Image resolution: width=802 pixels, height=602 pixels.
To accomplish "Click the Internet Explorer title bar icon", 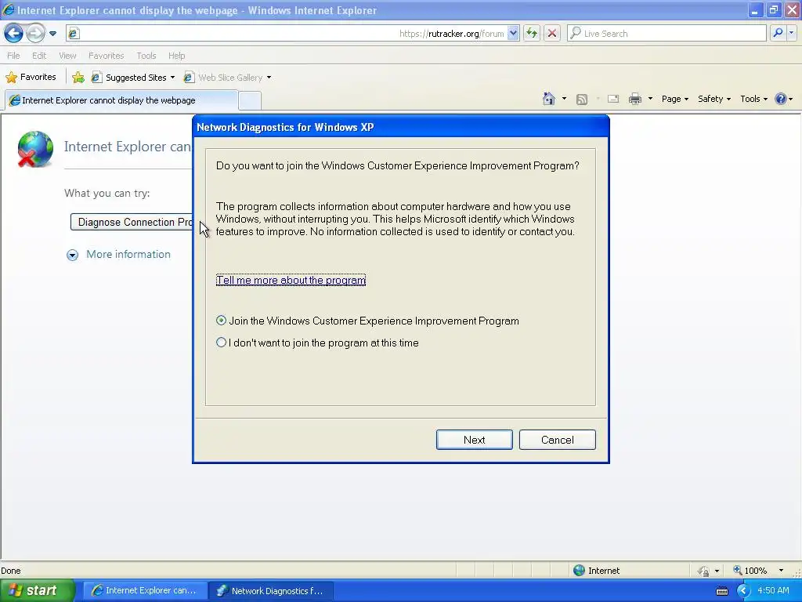I will point(8,9).
